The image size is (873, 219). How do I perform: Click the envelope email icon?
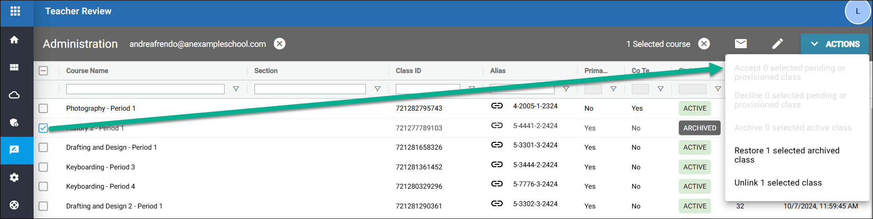point(740,44)
